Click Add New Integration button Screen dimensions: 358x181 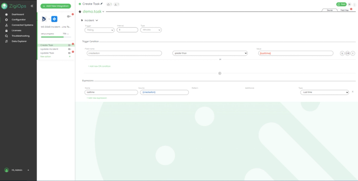tap(56, 6)
